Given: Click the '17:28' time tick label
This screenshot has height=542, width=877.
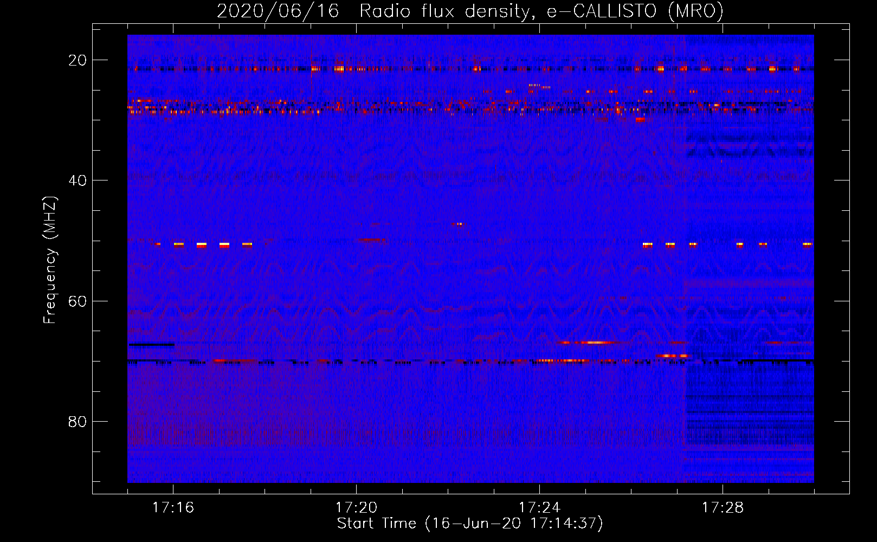Looking at the screenshot, I should pyautogui.click(x=723, y=508).
